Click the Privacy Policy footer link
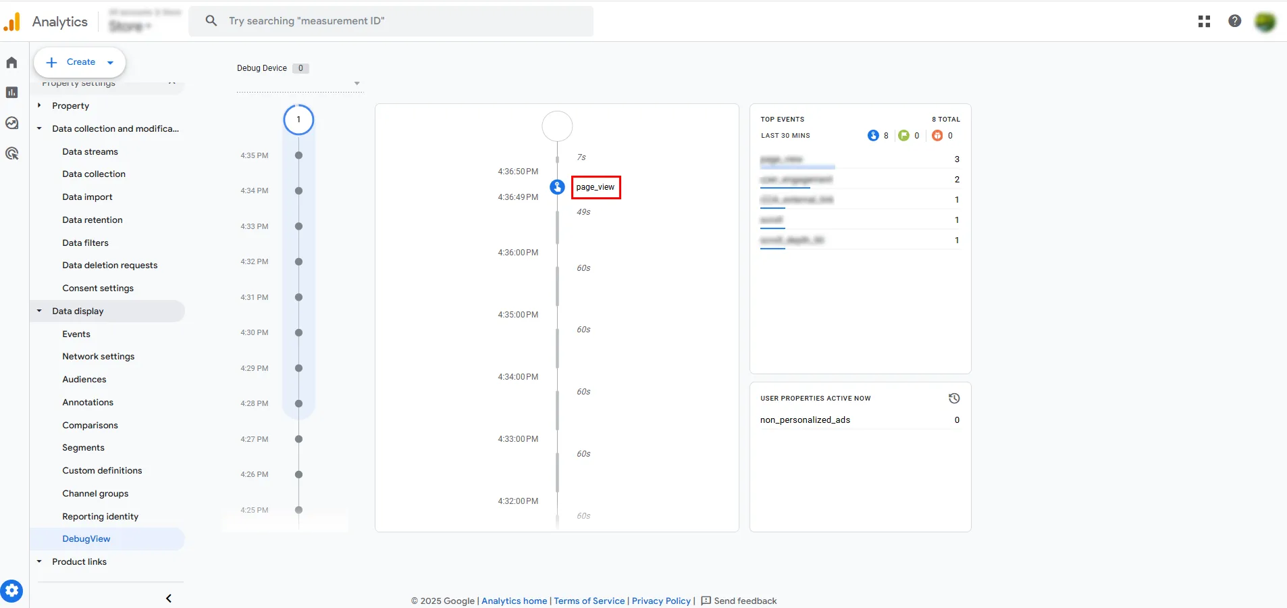The image size is (1287, 608). [660, 601]
